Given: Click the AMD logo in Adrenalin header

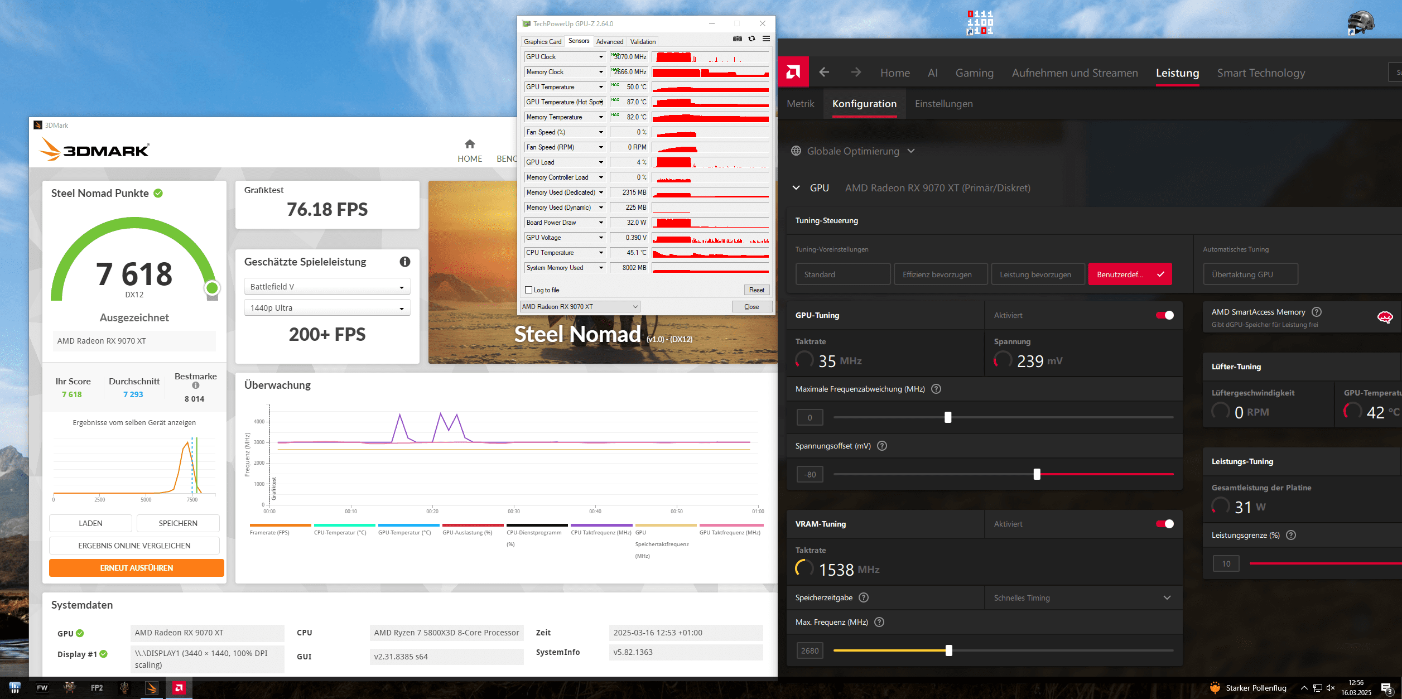Looking at the screenshot, I should 793,72.
